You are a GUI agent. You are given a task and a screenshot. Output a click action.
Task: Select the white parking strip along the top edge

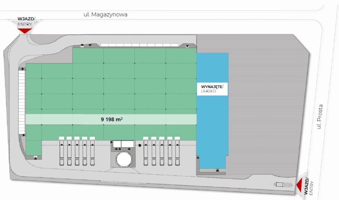click(139, 45)
